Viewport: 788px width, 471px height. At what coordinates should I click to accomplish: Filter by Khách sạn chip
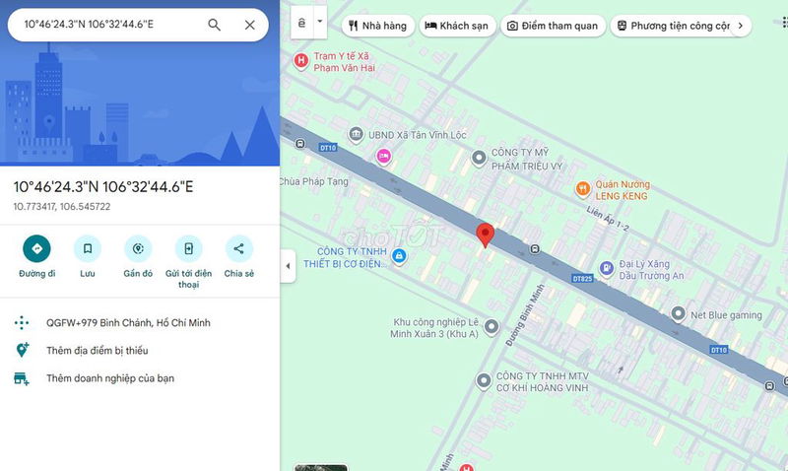(457, 26)
